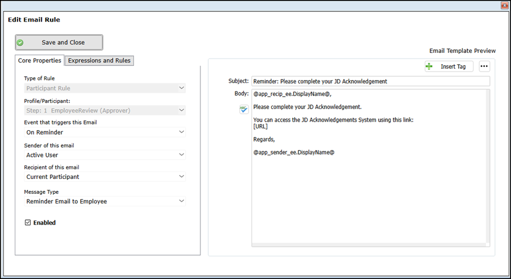Click the Insert Tag button
Image resolution: width=511 pixels, height=279 pixels.
tap(449, 66)
